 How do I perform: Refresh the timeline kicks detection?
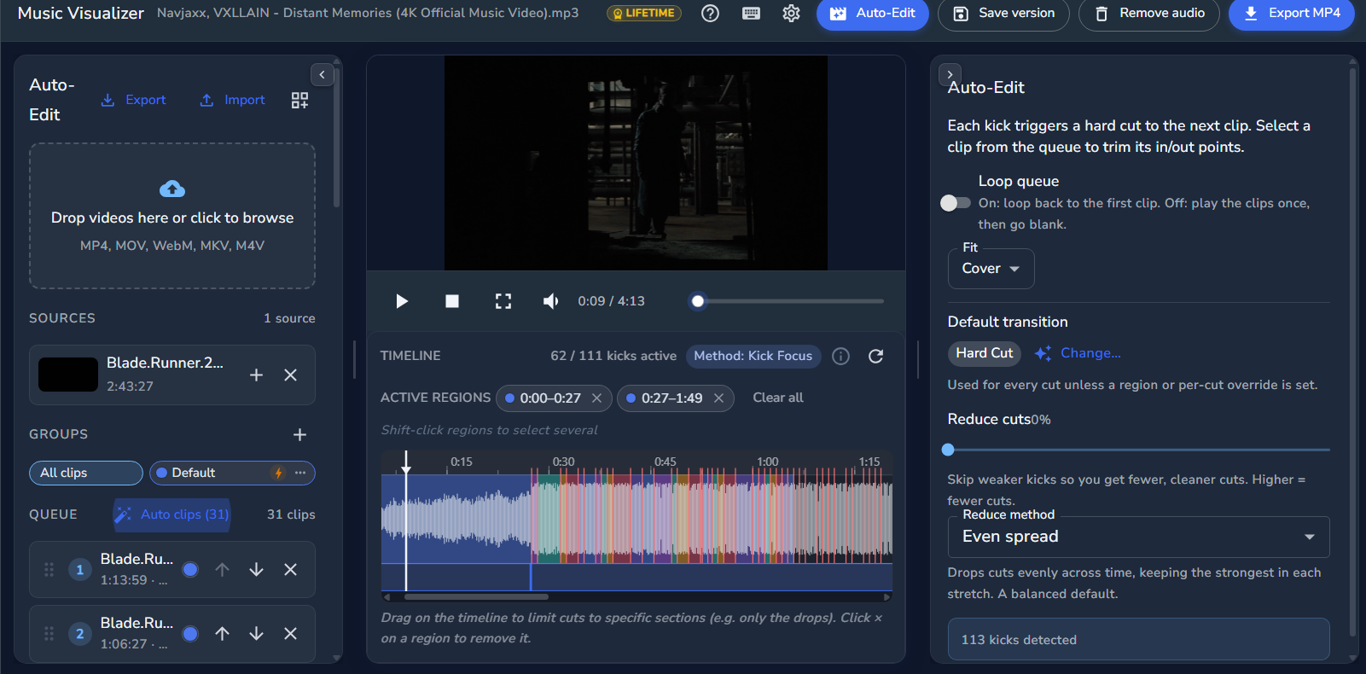click(x=875, y=356)
